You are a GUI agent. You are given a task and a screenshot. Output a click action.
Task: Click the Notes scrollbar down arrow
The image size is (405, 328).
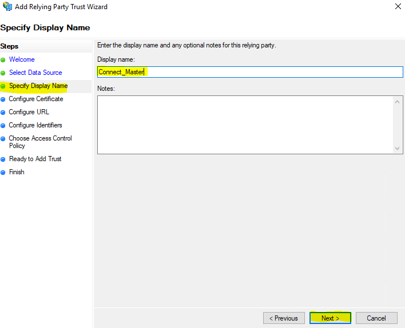coord(397,149)
